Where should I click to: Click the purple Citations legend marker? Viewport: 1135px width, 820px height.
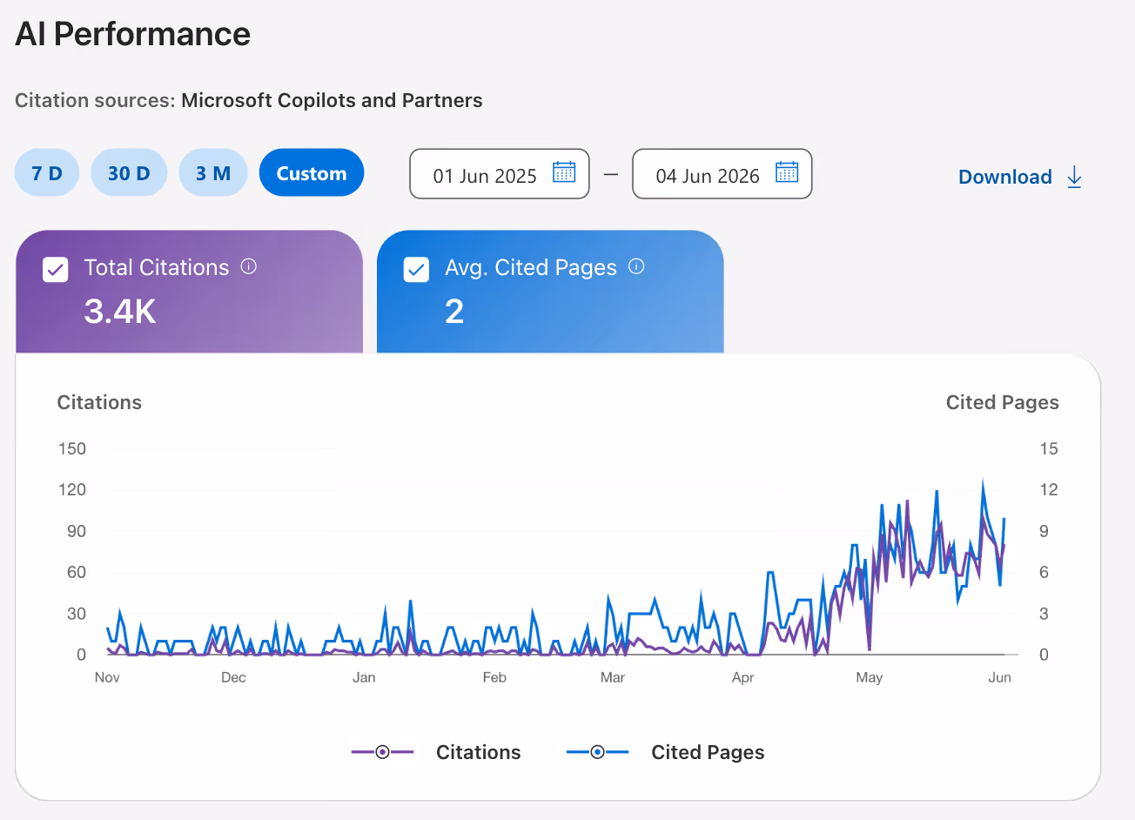382,752
